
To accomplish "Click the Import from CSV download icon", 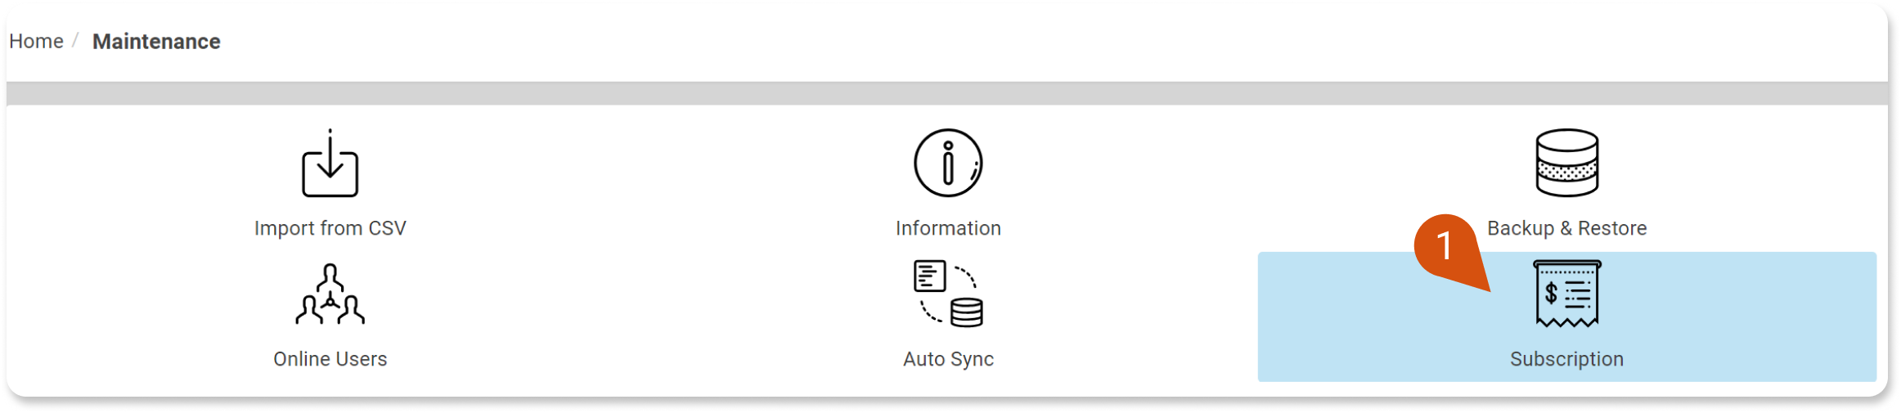I will pos(330,163).
